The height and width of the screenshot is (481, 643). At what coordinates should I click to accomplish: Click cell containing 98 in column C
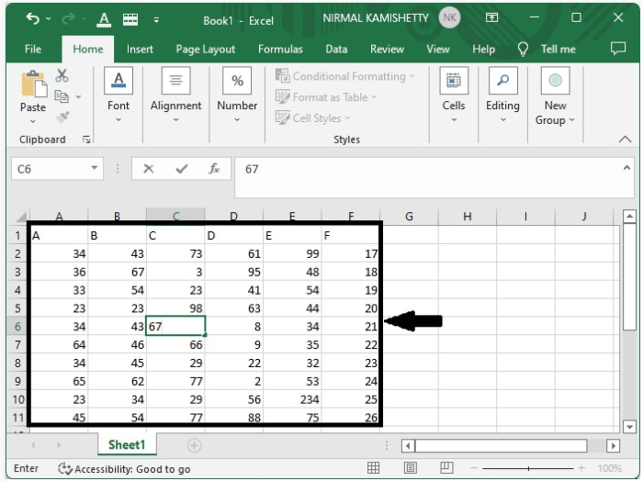(x=175, y=308)
